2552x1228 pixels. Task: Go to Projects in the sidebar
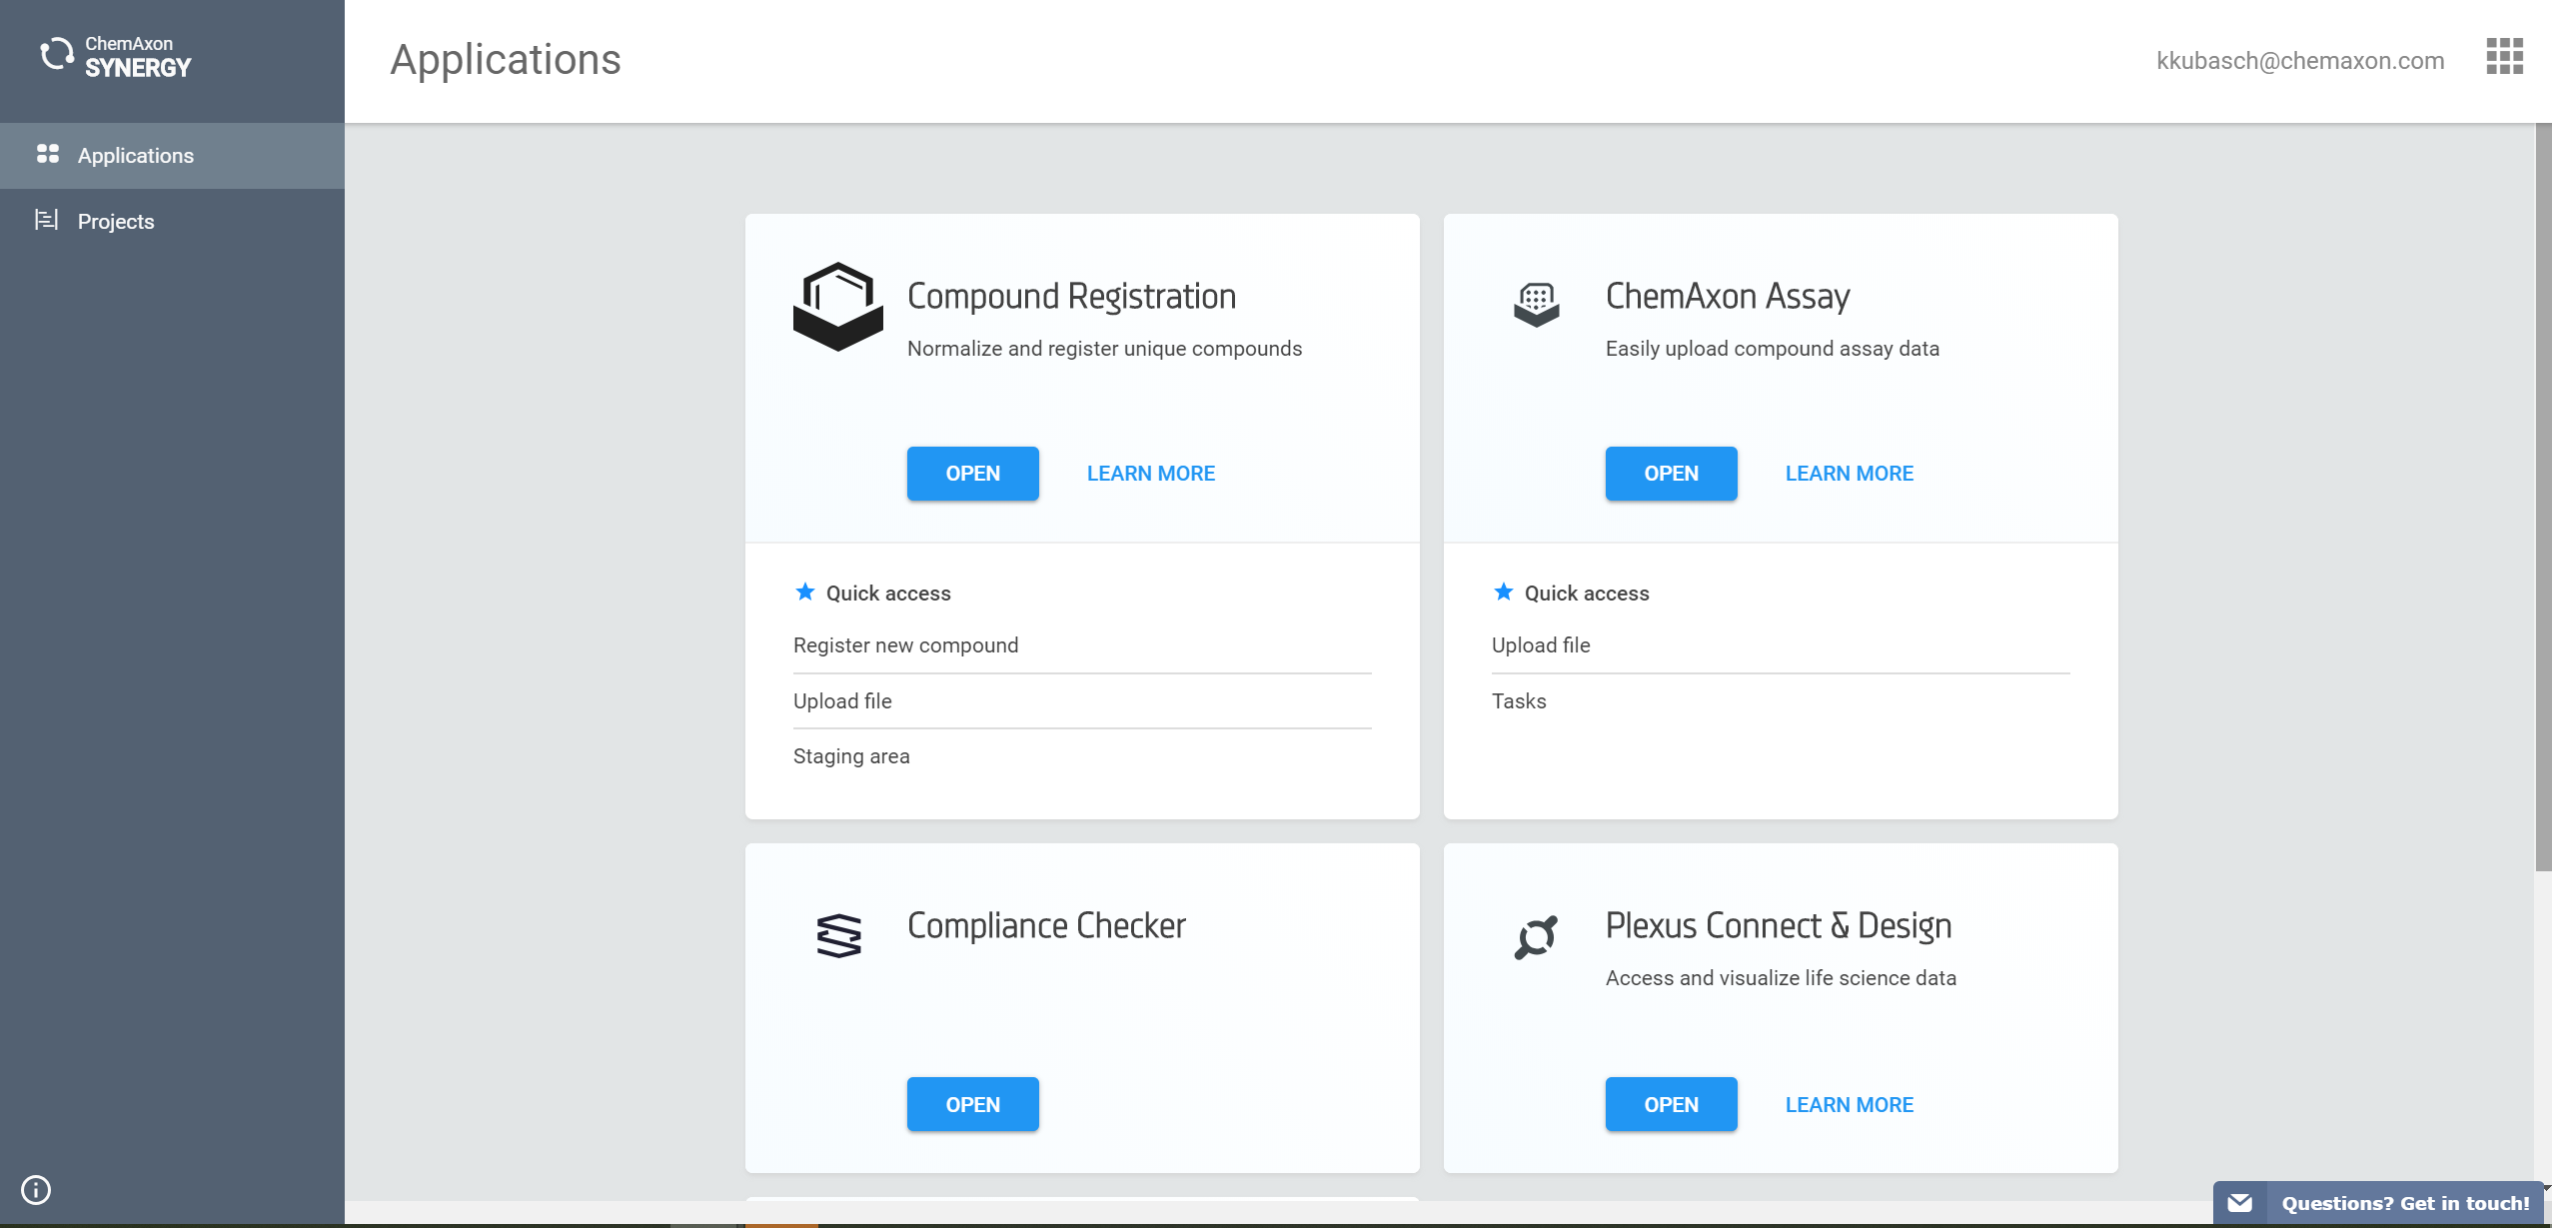point(116,221)
